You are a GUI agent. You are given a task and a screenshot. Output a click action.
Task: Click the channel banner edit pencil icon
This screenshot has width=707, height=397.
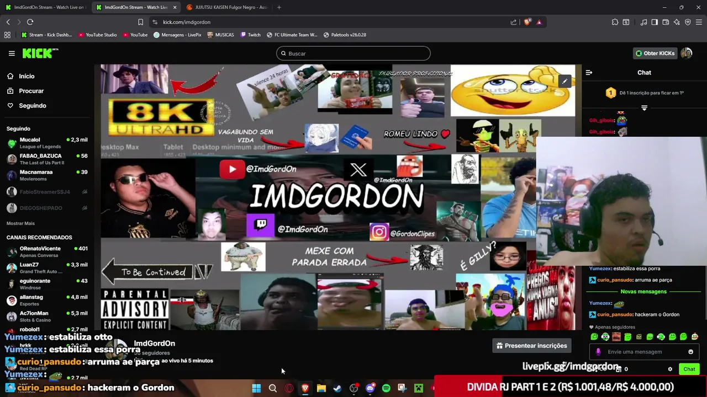point(564,82)
